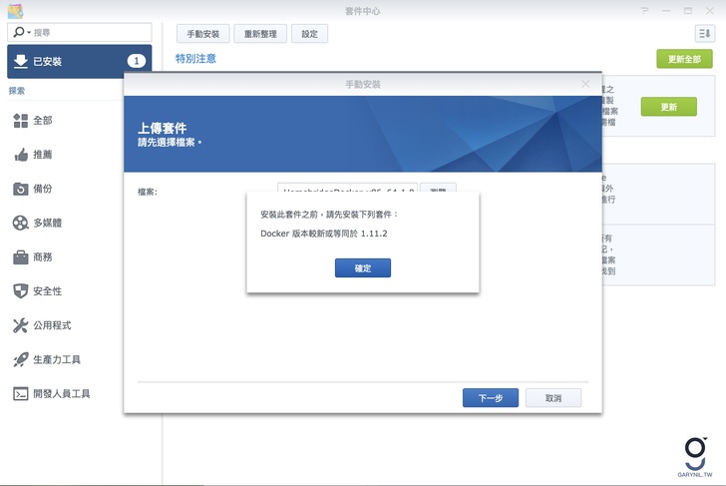This screenshot has width=726, height=486.
Task: Click the 下一步 button in manual install
Action: (491, 397)
